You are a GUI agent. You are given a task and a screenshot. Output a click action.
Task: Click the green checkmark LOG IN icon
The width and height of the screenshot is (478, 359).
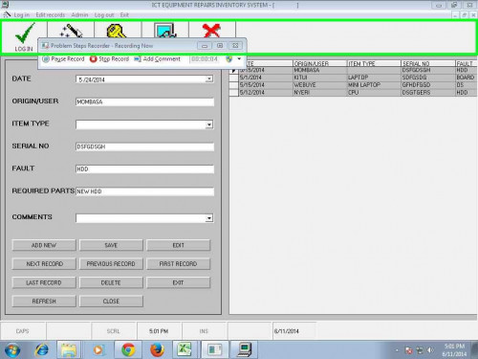(24, 36)
